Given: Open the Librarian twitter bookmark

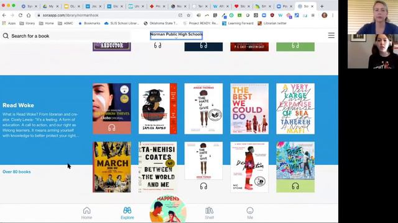Looking at the screenshot, I should (x=272, y=24).
